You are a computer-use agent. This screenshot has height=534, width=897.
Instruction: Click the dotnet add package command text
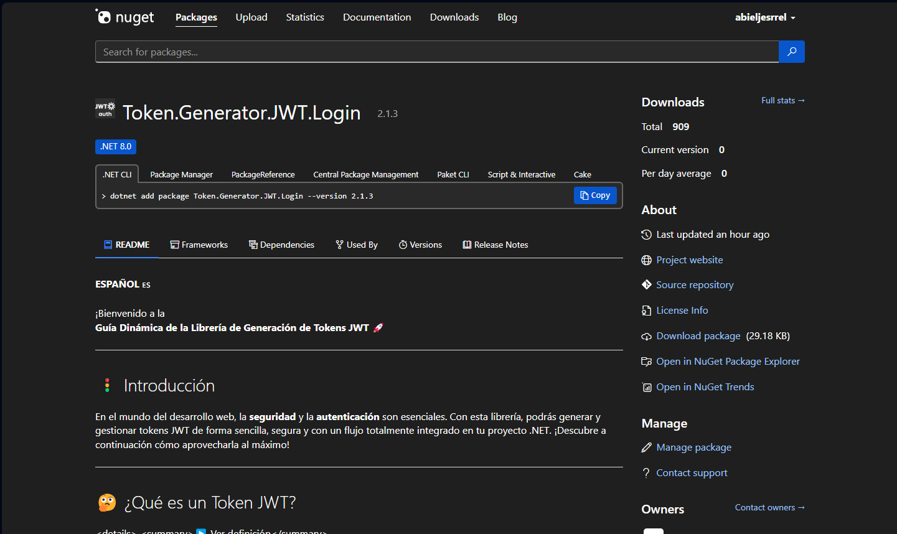coord(242,196)
